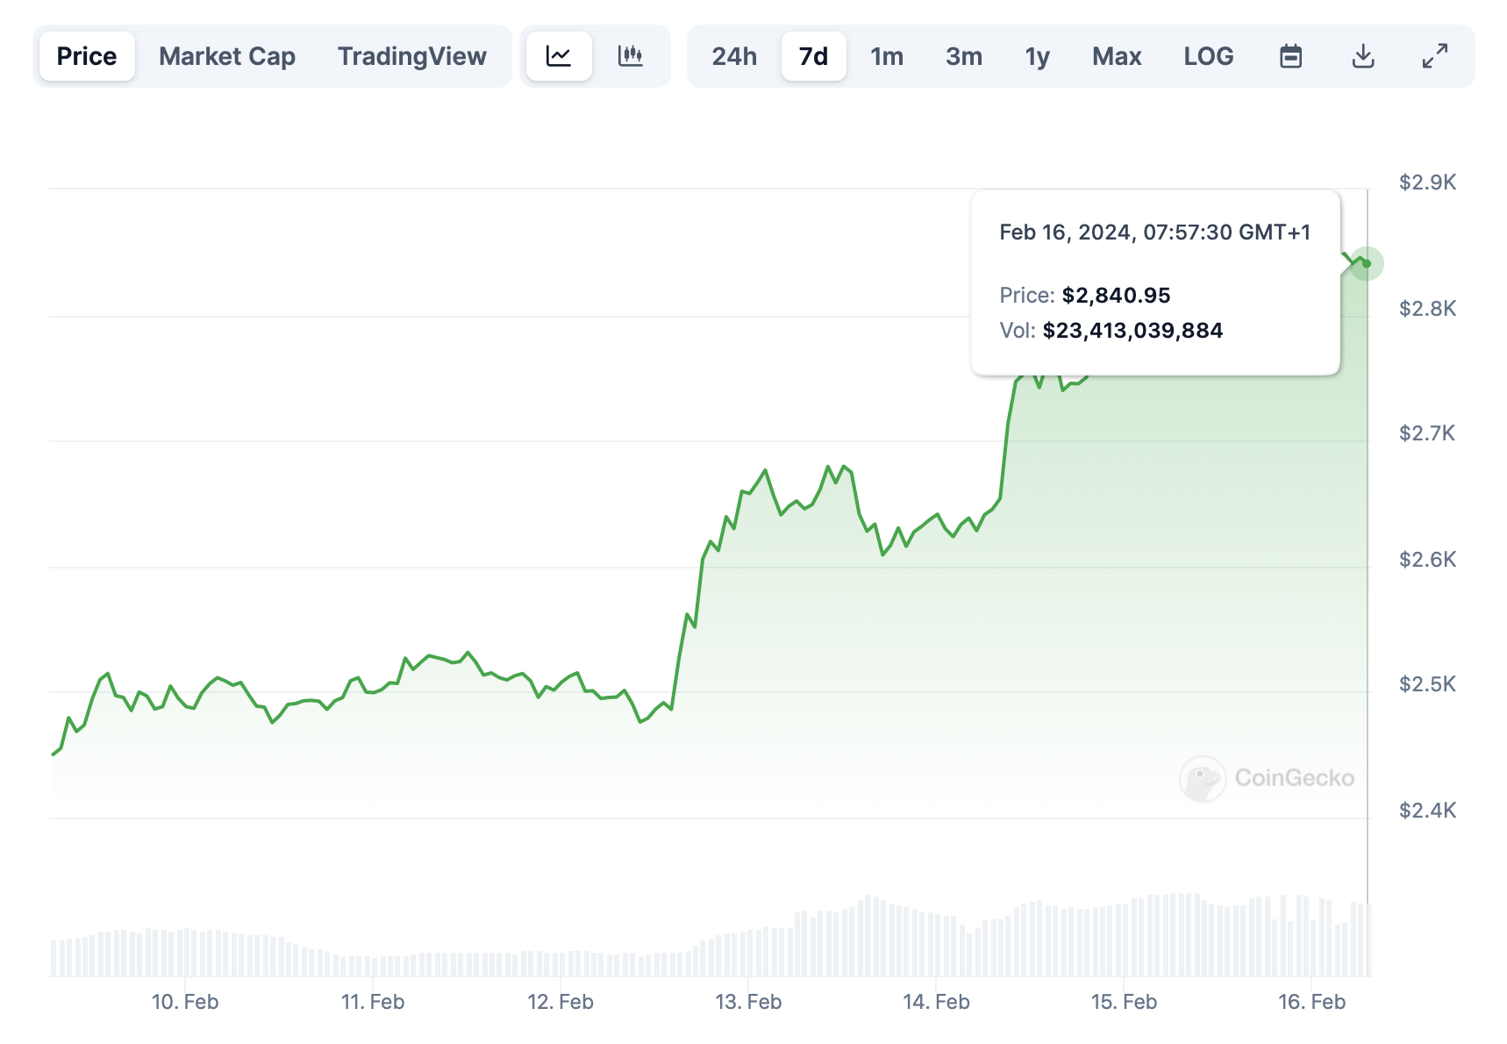Download the chart data

point(1362,56)
